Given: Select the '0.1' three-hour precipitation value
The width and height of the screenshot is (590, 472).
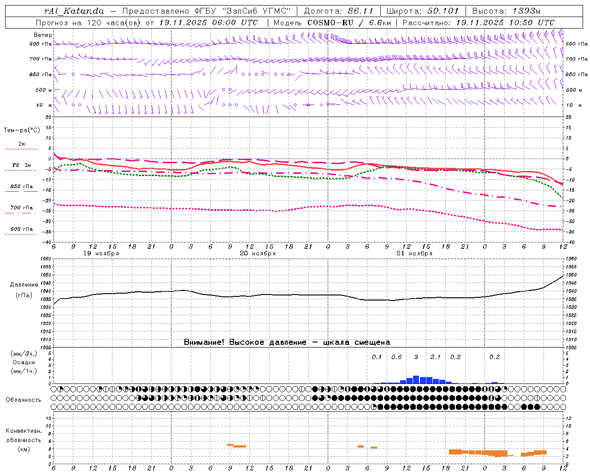Looking at the screenshot, I should 377,357.
